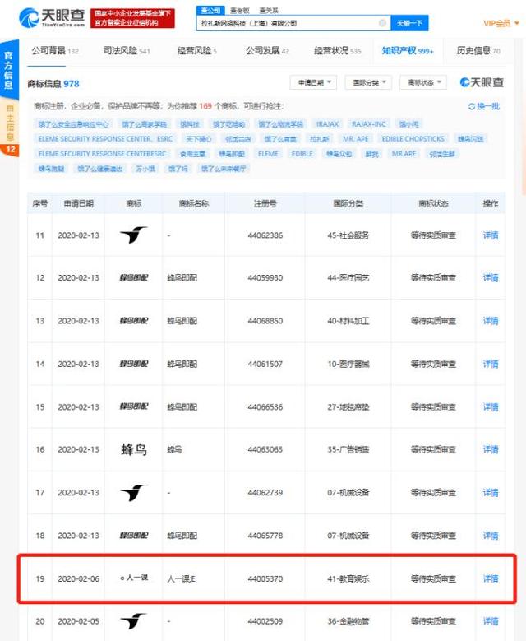Open the 司法风险 tab
Viewport: 526px width, 641px height.
coord(127,51)
